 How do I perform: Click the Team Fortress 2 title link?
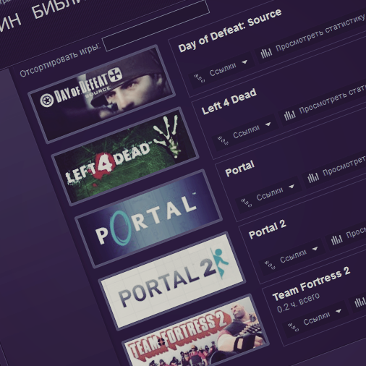click(x=311, y=284)
